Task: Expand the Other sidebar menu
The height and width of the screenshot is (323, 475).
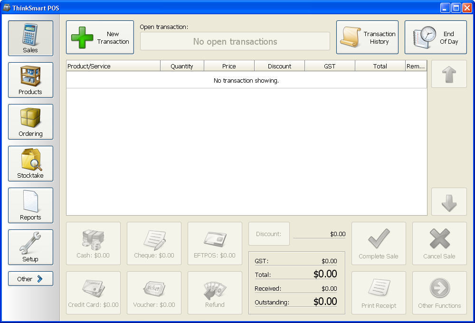Action: pos(30,279)
